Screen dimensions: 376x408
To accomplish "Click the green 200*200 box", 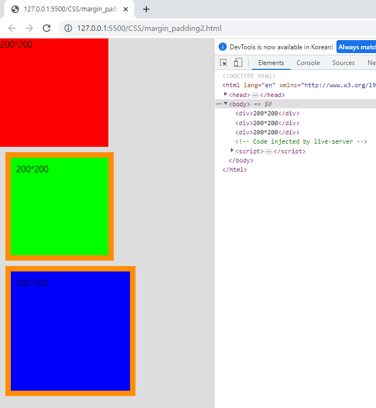I will click(x=60, y=206).
